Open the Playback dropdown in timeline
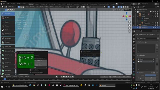Screen dimensions: 160x90 9,77
